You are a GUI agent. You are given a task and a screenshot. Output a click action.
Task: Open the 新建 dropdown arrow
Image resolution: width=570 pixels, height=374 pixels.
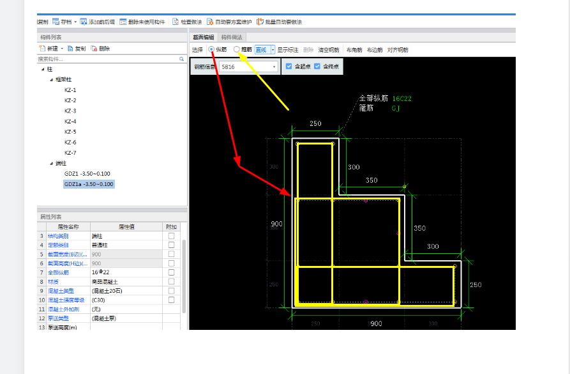[x=62, y=49]
